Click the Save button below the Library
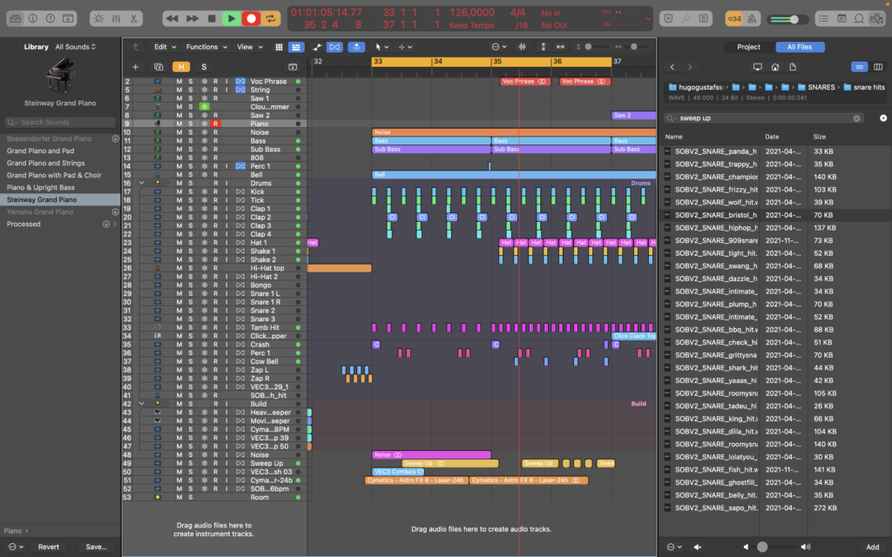Screen dimensions: 892x557 [97, 546]
